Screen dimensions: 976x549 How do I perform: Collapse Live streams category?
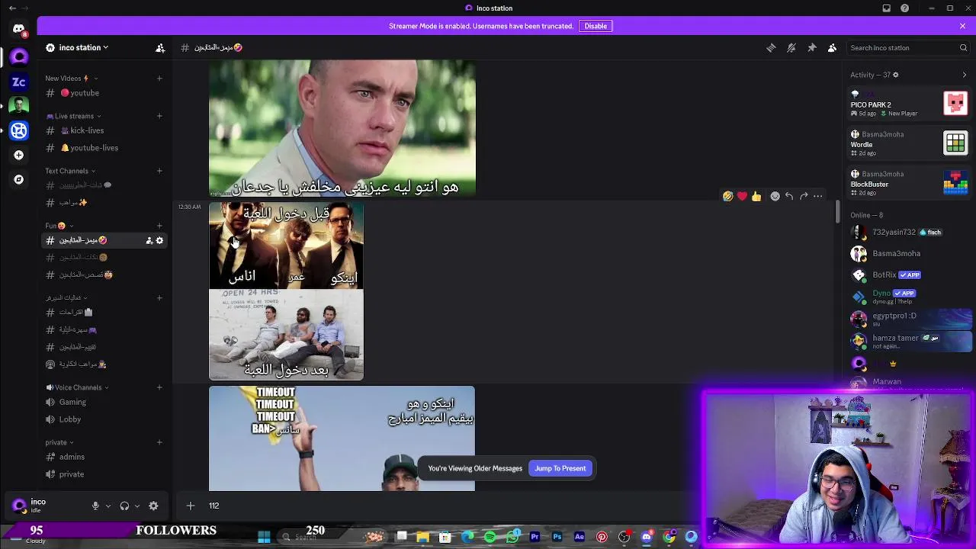(74, 117)
